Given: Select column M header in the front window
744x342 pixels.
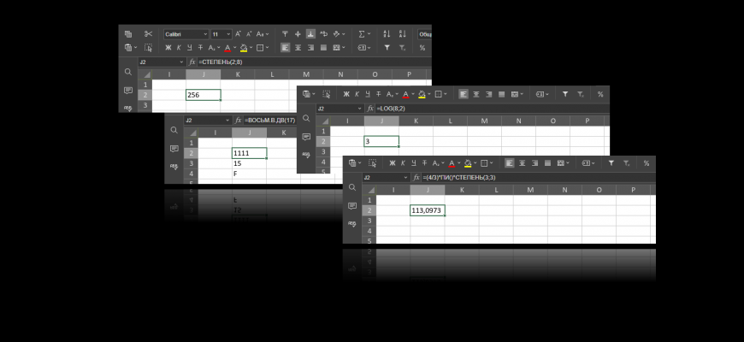Looking at the screenshot, I should pos(530,189).
